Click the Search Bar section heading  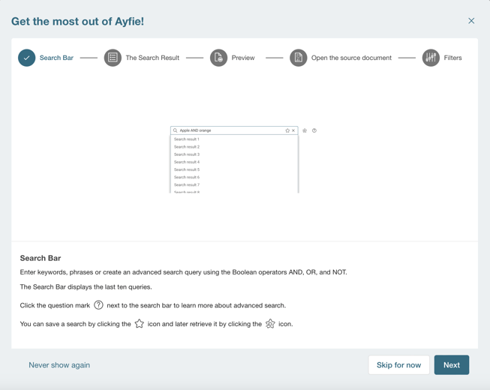(x=41, y=258)
